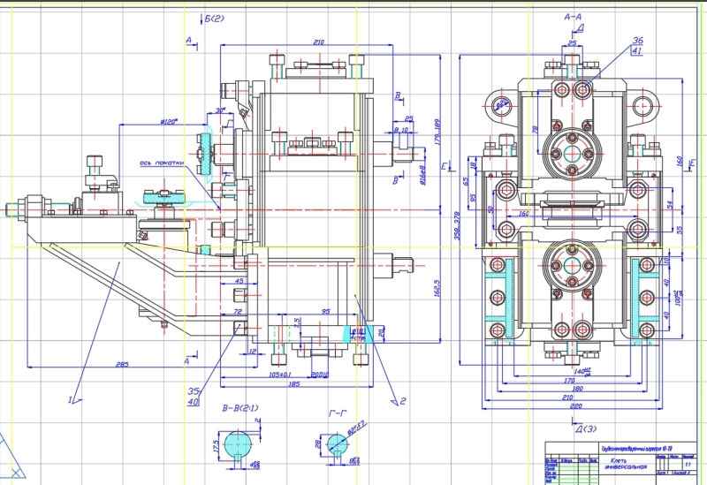Select the '78' vertical dimension
This screenshot has height=485, width=707.
(536, 129)
